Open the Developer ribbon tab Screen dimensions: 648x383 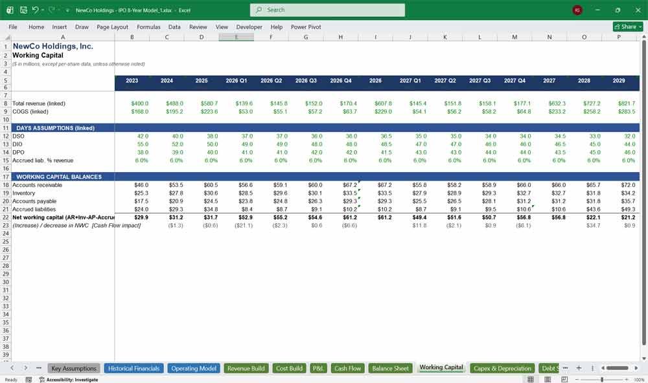pos(249,27)
